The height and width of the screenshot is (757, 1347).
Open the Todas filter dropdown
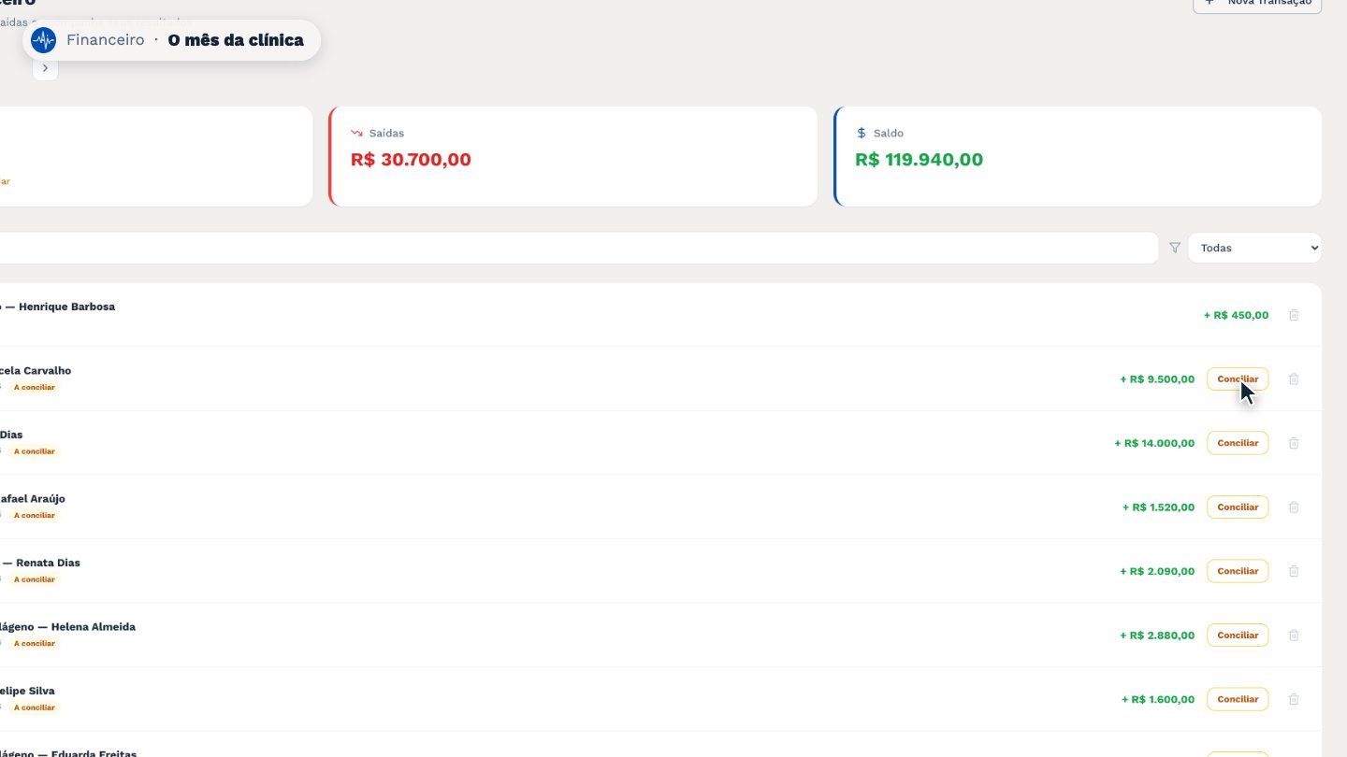1254,248
